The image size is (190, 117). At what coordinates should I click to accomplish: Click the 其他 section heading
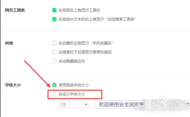pos(9,43)
